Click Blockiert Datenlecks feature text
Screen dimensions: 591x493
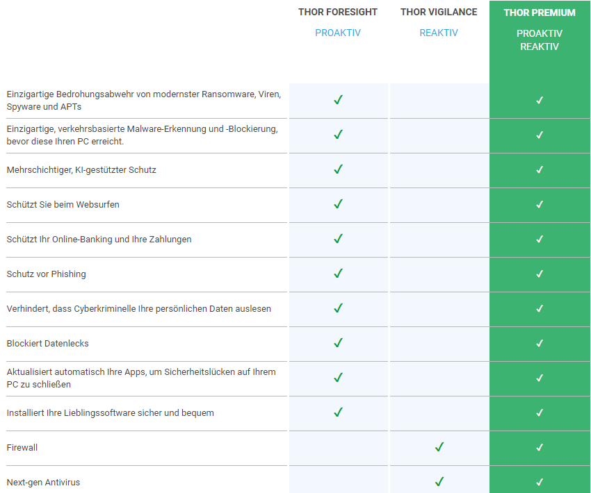47,343
